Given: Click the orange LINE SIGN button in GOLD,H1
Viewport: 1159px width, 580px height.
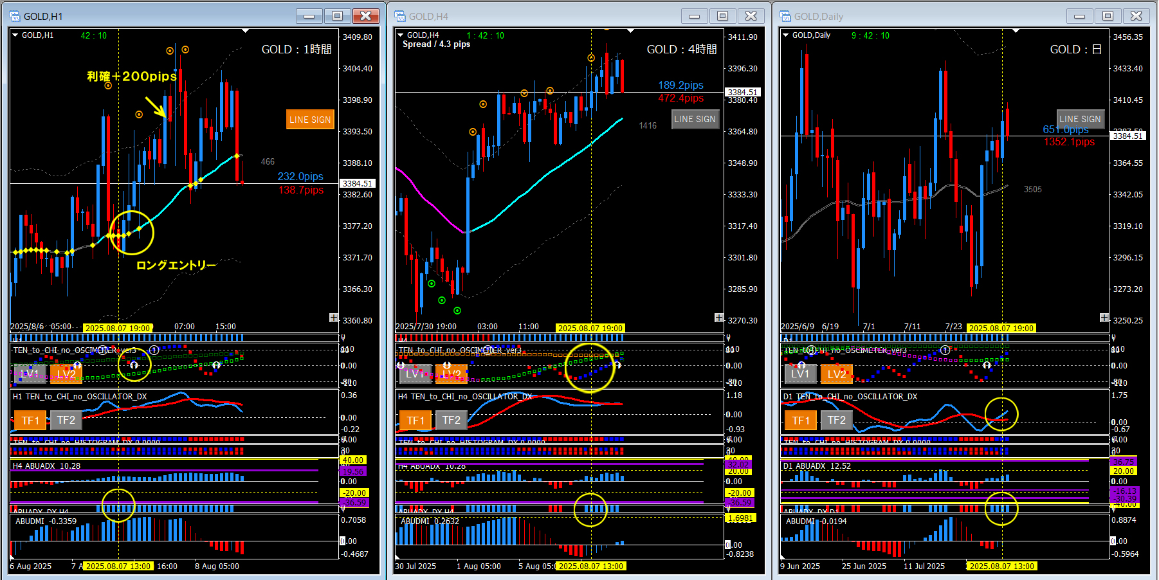Looking at the screenshot, I should 310,119.
